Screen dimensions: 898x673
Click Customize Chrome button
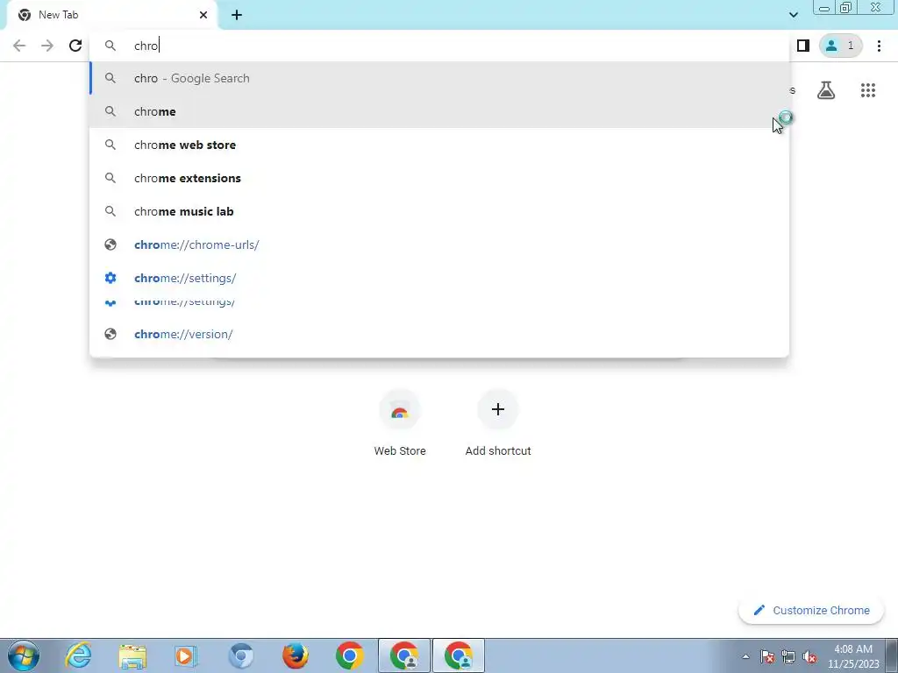[x=811, y=610]
